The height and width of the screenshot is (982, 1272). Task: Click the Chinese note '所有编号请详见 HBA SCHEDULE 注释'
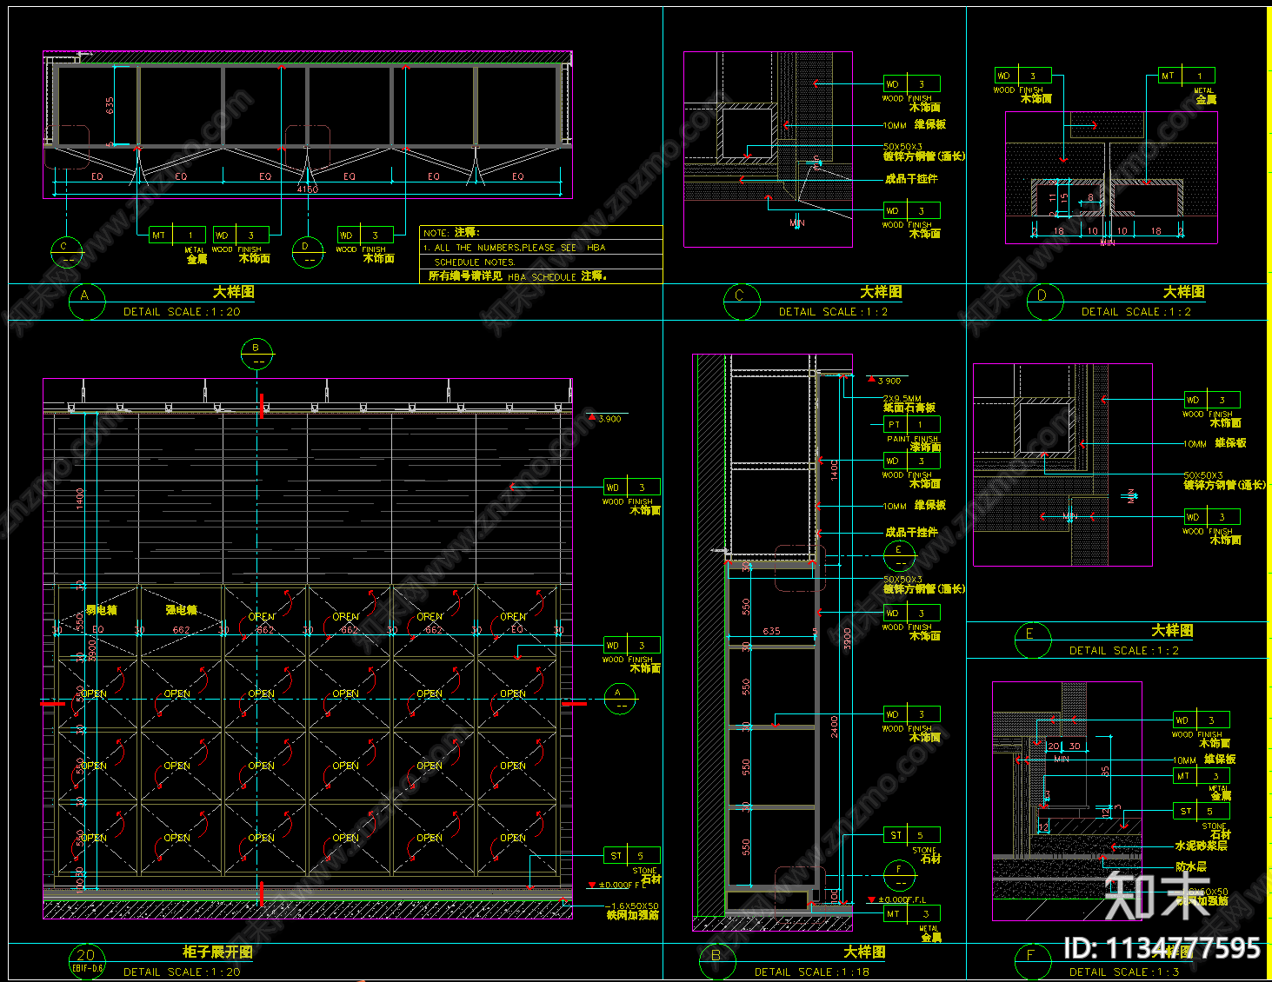(518, 276)
